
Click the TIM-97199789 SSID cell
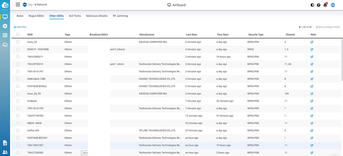pyautogui.click(x=35, y=116)
